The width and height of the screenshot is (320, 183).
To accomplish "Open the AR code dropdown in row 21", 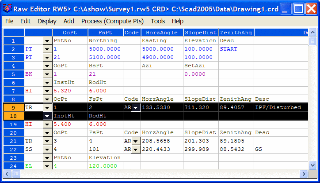I will point(136,141).
